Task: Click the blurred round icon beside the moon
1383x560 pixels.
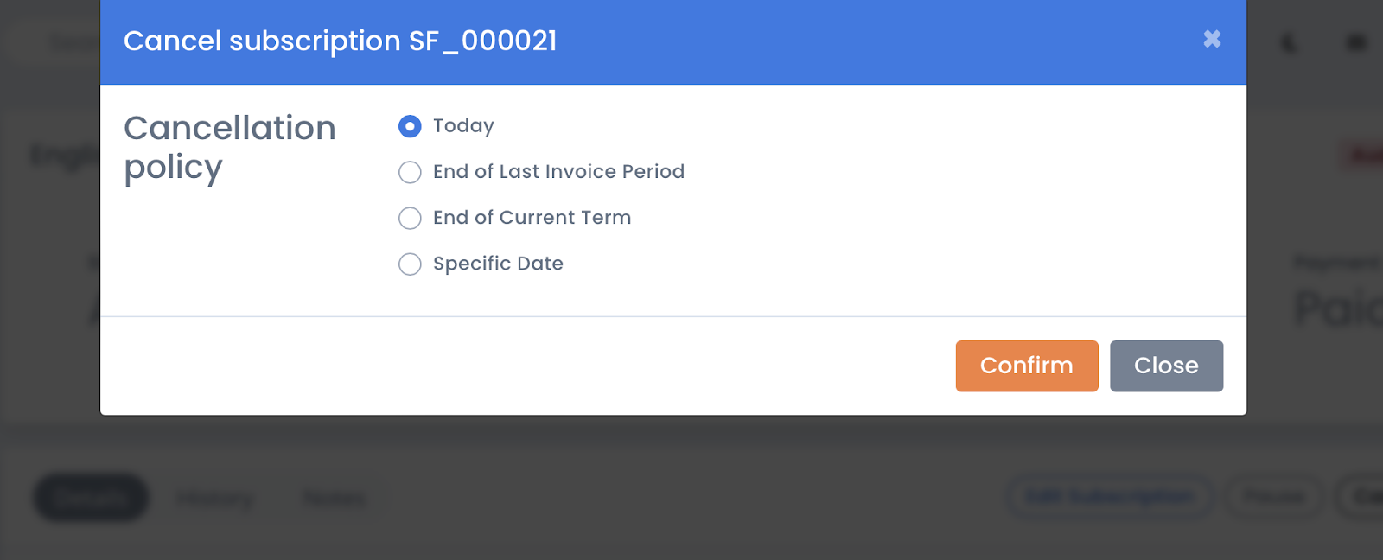Action: pos(1357,42)
